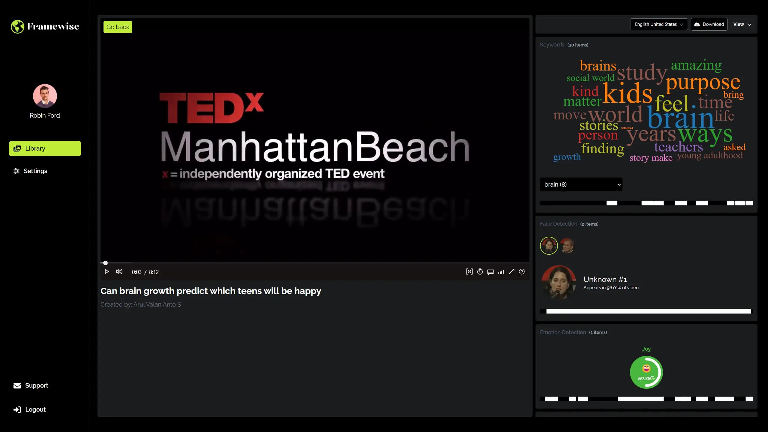Open the Support page
768x432 pixels.
pyautogui.click(x=31, y=385)
